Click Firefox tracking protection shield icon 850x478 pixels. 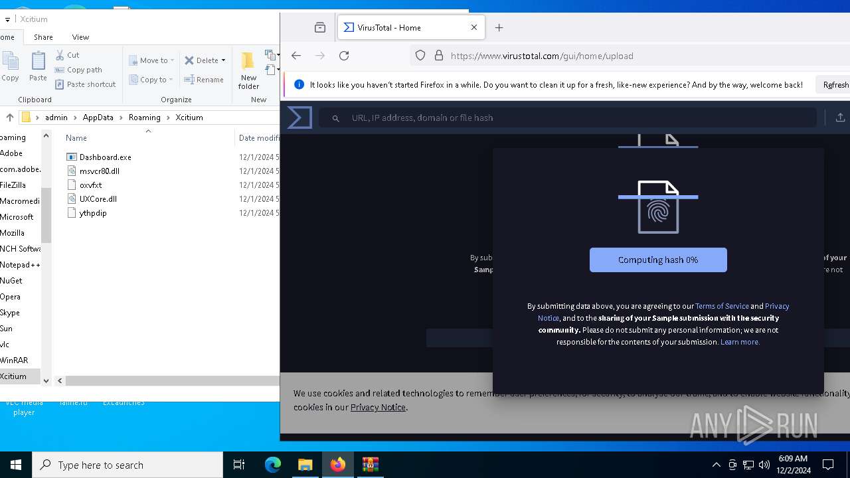420,56
